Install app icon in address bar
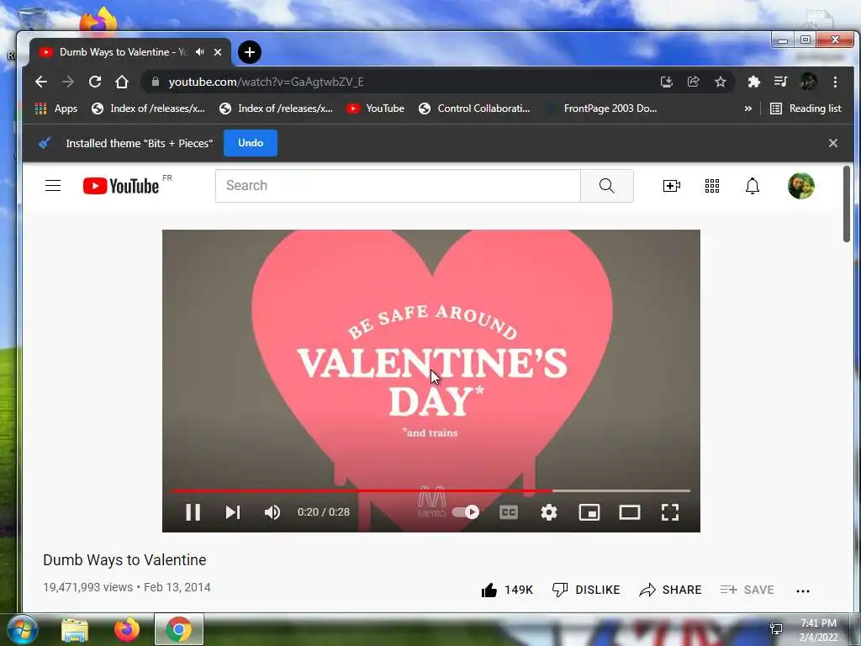 (x=667, y=82)
